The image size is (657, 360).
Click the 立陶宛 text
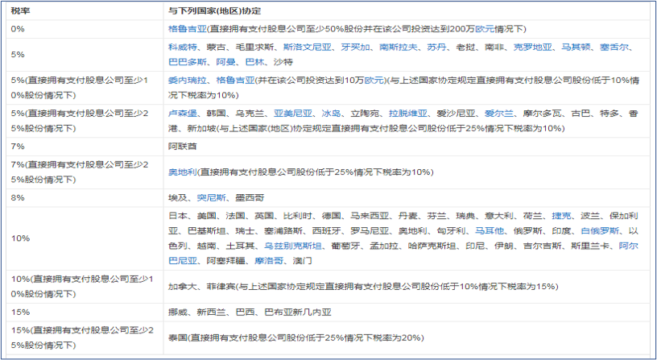pos(365,114)
